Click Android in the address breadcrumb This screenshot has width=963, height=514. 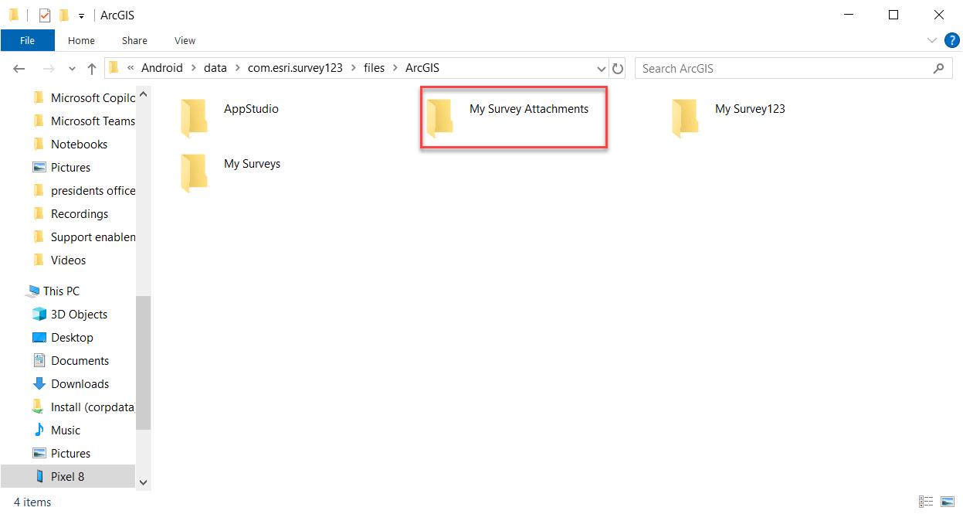coord(162,68)
